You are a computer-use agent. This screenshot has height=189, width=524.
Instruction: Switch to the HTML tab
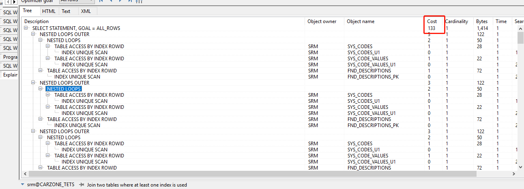pyautogui.click(x=49, y=11)
